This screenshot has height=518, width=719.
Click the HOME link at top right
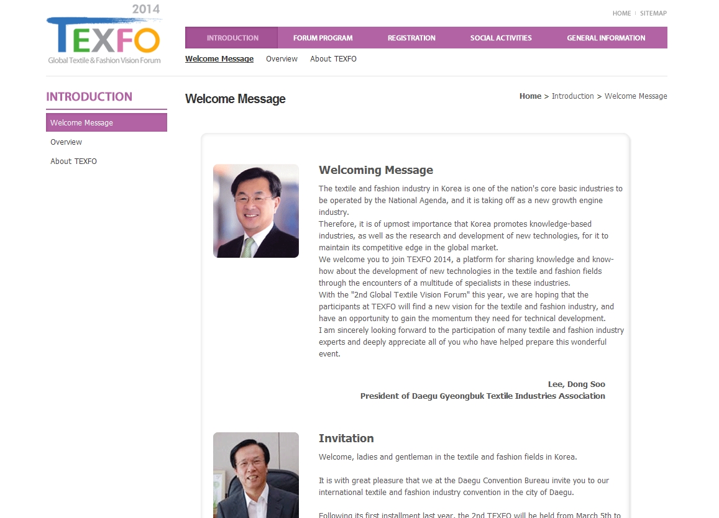[x=621, y=13]
